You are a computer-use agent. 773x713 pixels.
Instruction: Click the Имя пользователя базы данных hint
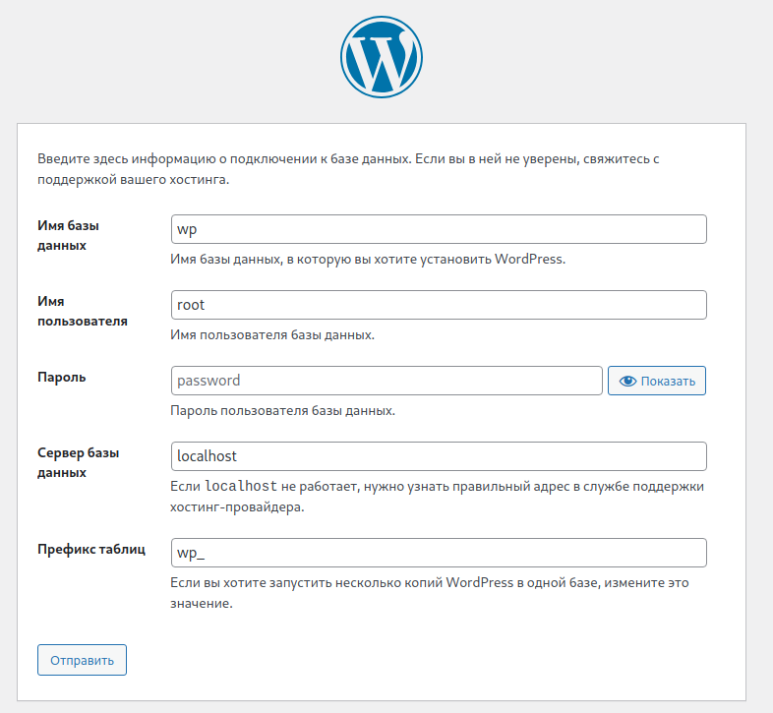click(x=272, y=334)
